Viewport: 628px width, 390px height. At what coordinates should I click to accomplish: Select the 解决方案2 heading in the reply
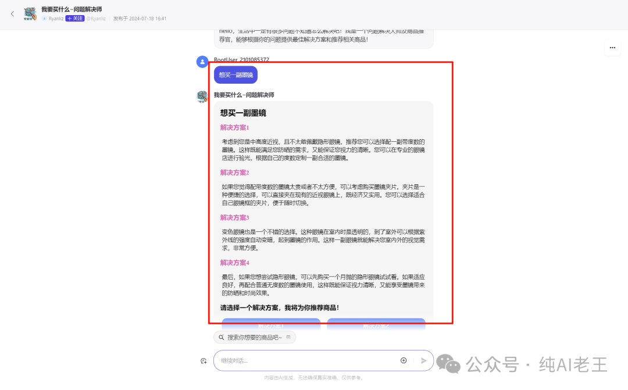pos(234,173)
